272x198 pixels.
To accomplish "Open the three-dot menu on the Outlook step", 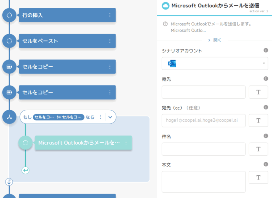I will pyautogui.click(x=126, y=143).
